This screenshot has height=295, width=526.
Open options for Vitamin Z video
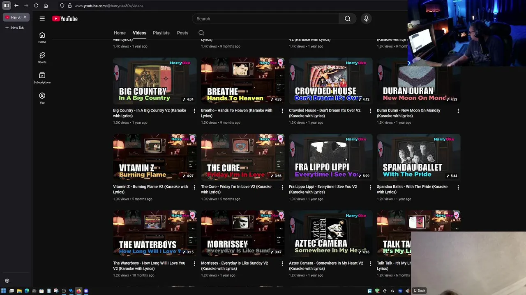click(194, 187)
